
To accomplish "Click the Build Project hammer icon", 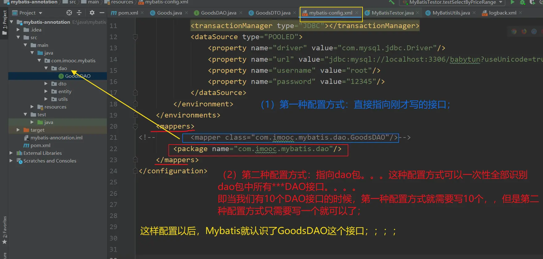I will click(392, 2).
